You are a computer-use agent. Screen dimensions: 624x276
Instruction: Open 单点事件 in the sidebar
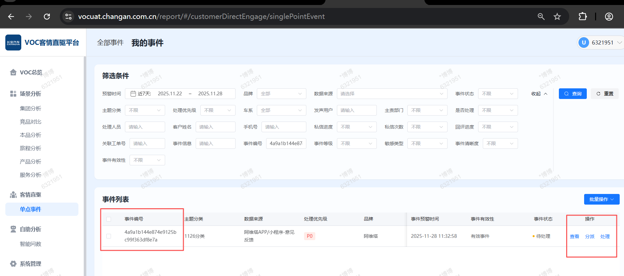point(31,209)
